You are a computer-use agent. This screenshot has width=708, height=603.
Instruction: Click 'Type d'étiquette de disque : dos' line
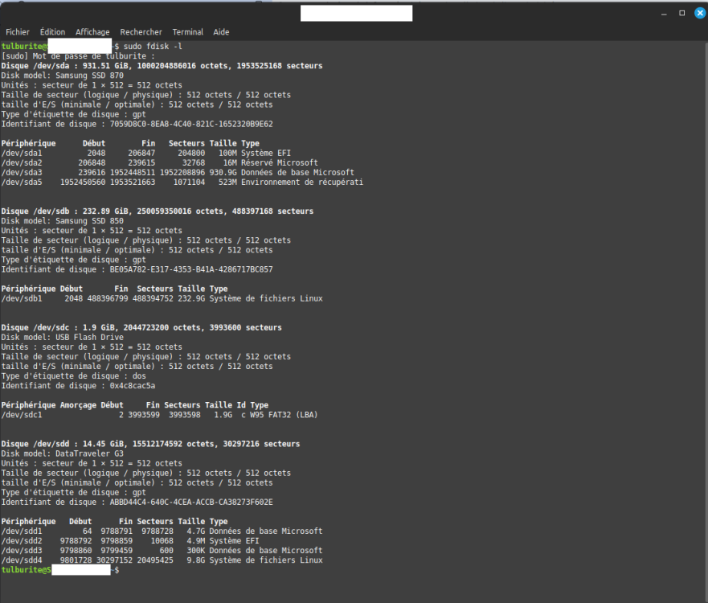click(74, 376)
